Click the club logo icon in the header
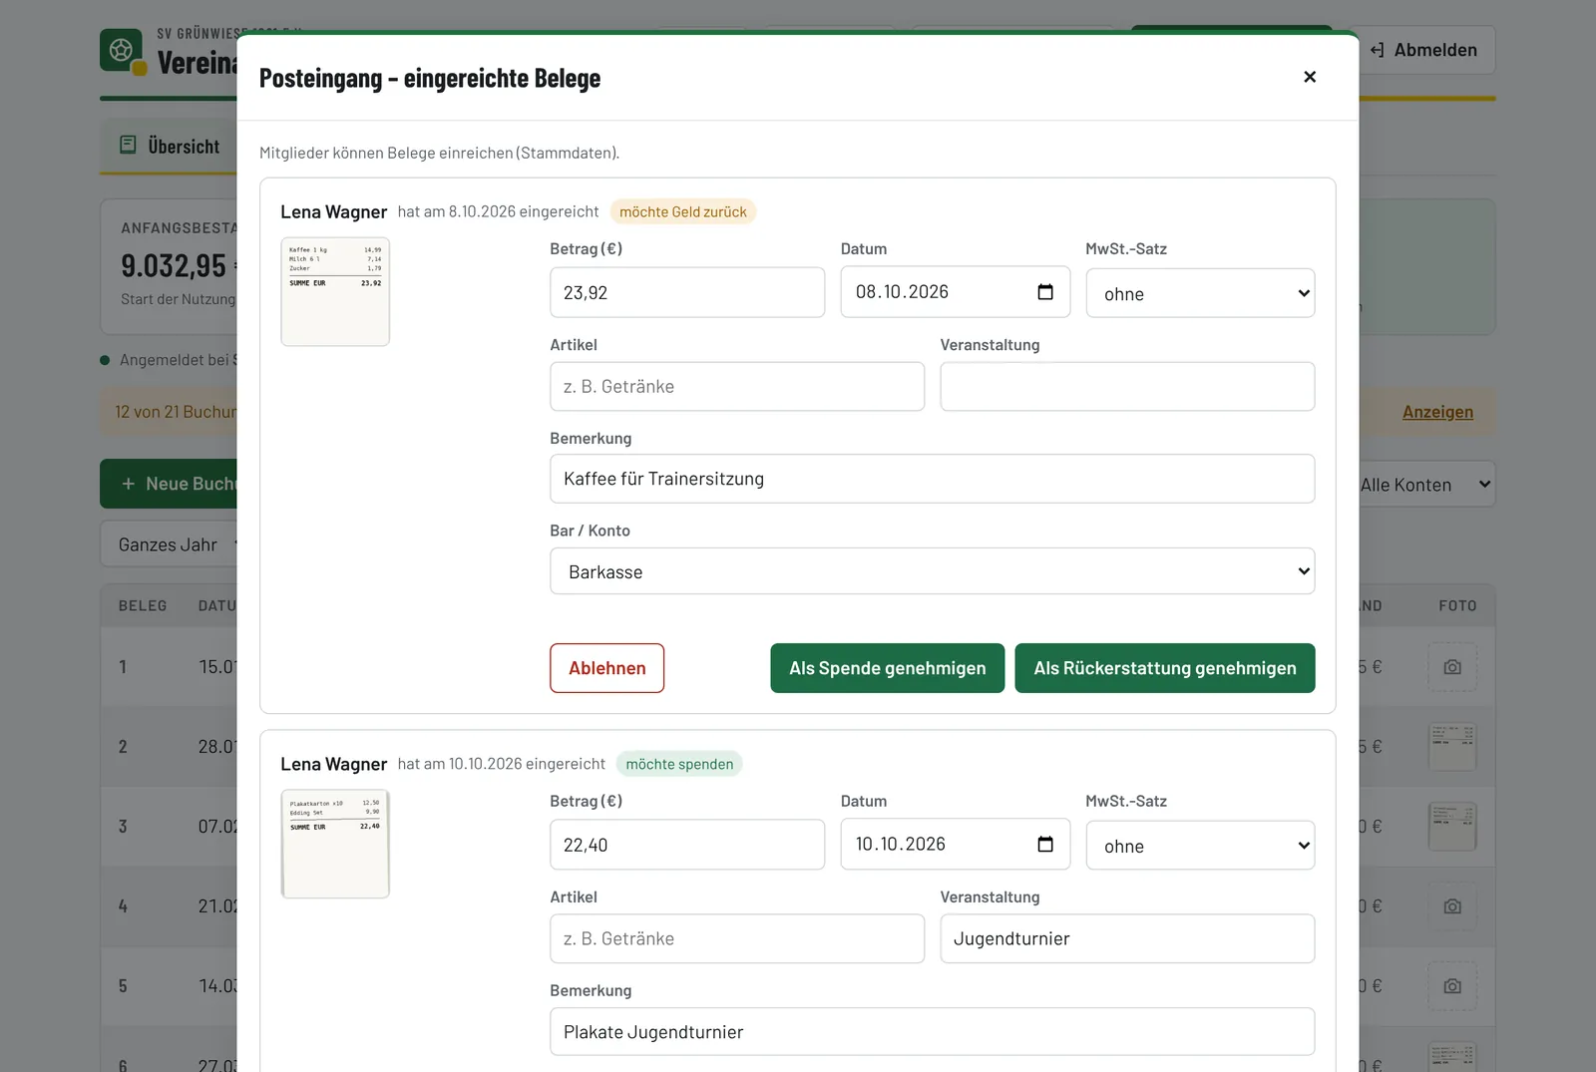The image size is (1596, 1072). [121, 50]
